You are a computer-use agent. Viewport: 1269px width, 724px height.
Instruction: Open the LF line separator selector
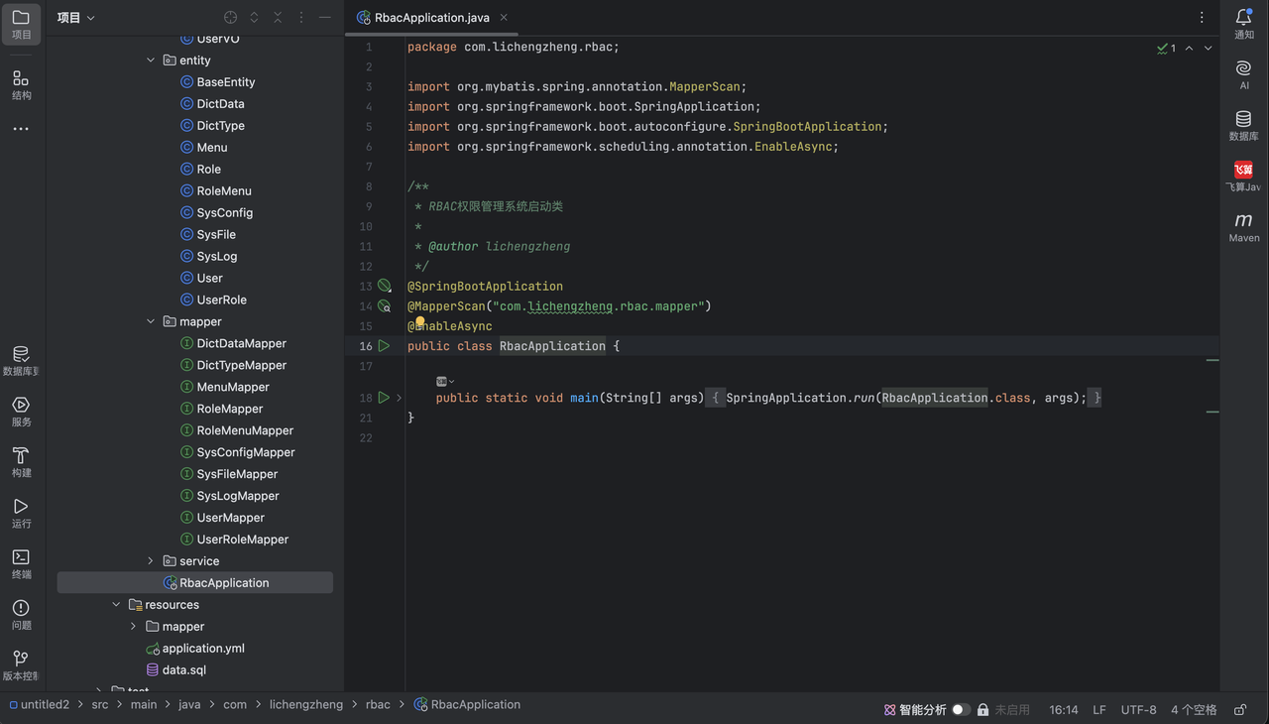point(1099,710)
